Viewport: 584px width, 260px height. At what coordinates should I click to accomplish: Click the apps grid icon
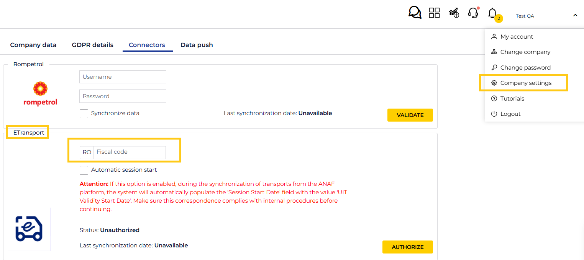click(x=434, y=13)
